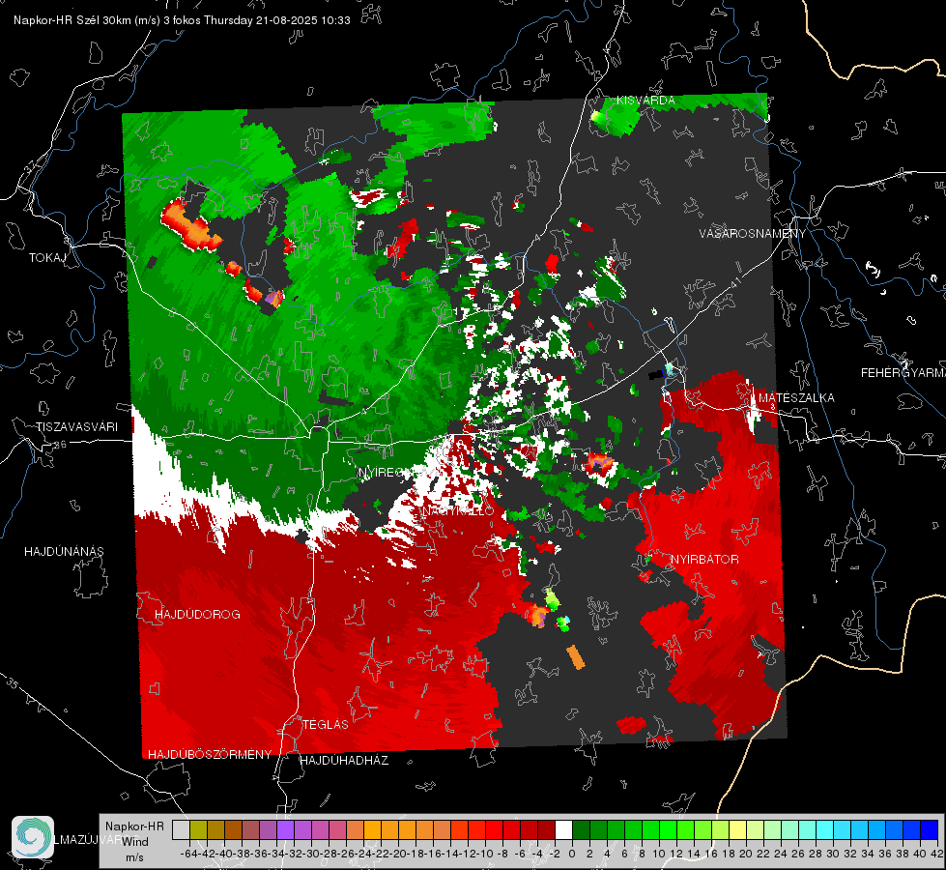The height and width of the screenshot is (870, 946).
Task: Pick the olive swatch between -64 and -42
Action: point(198,829)
